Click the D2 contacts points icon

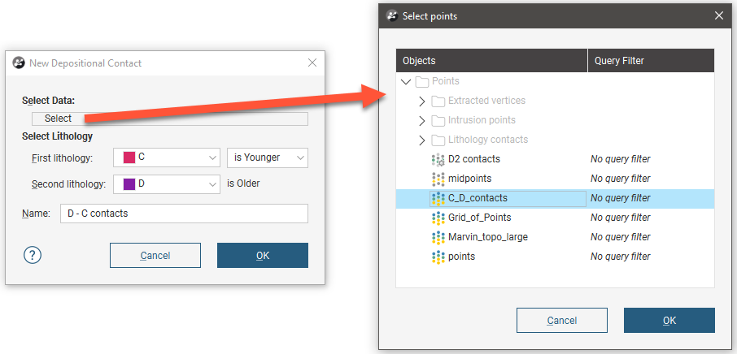437,159
